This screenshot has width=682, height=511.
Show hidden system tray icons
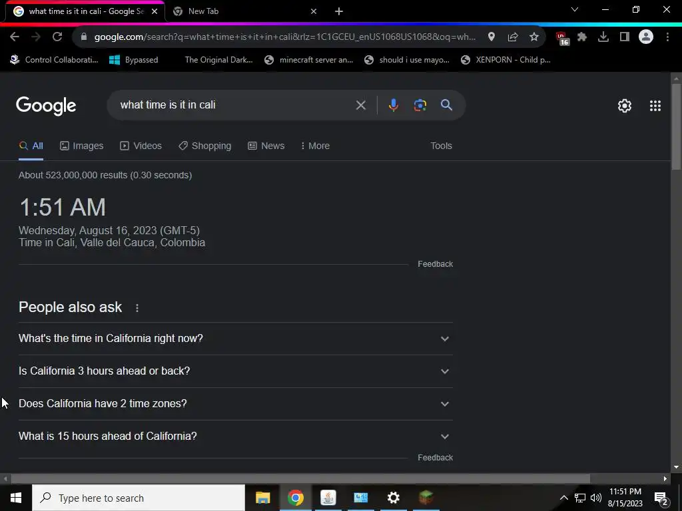click(563, 498)
